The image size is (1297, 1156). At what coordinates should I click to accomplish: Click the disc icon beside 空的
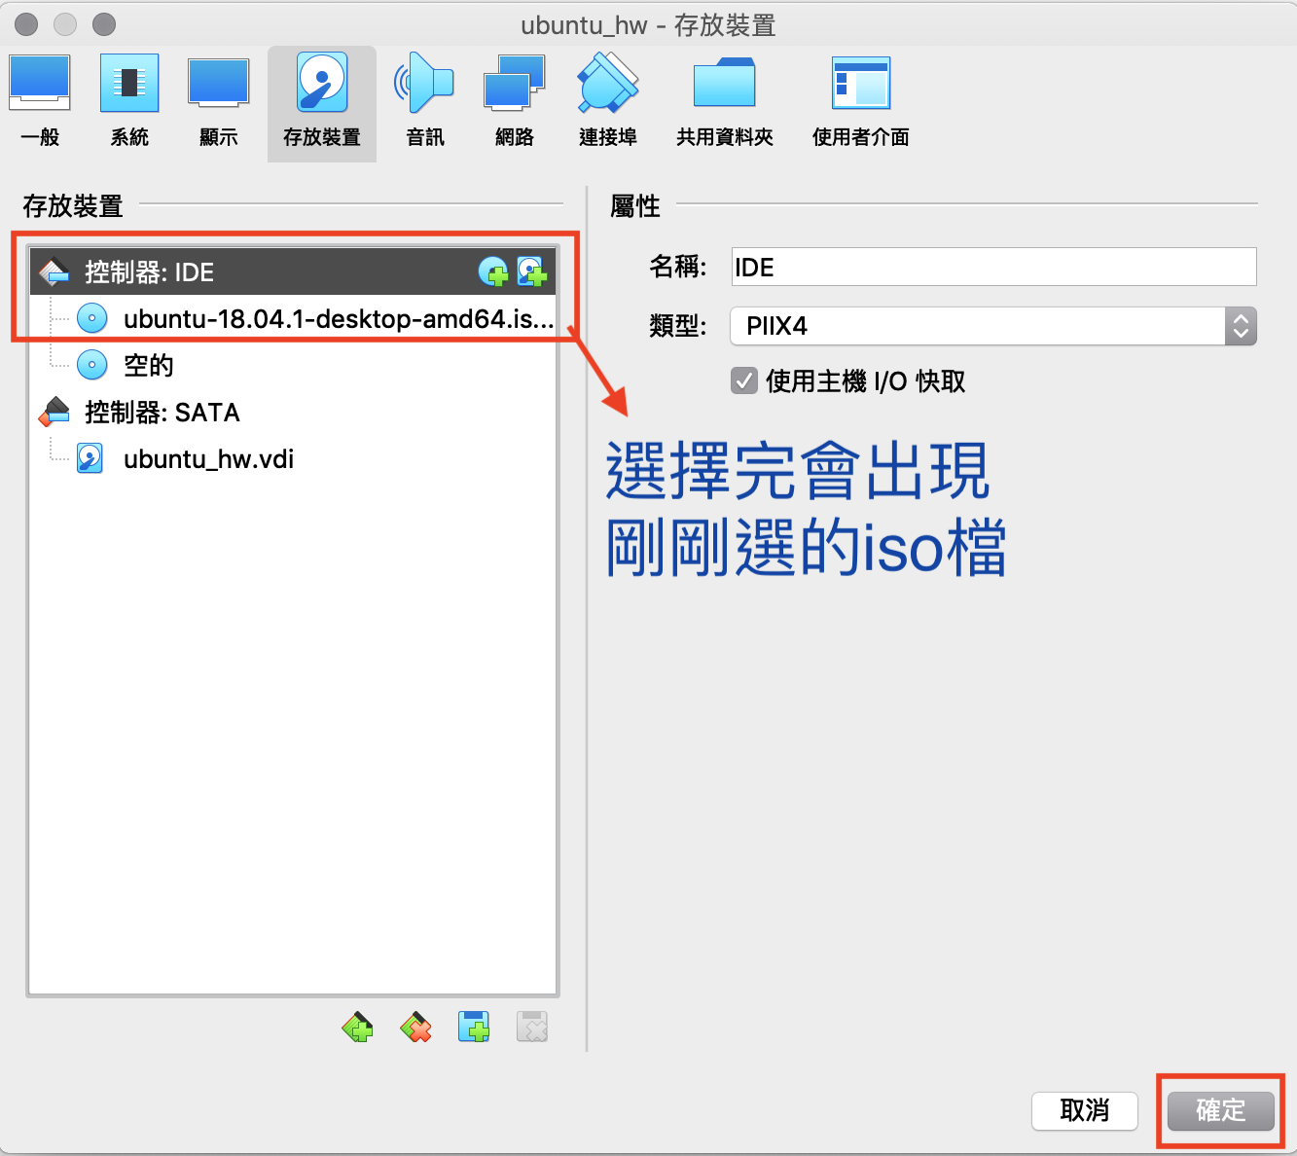pos(92,365)
